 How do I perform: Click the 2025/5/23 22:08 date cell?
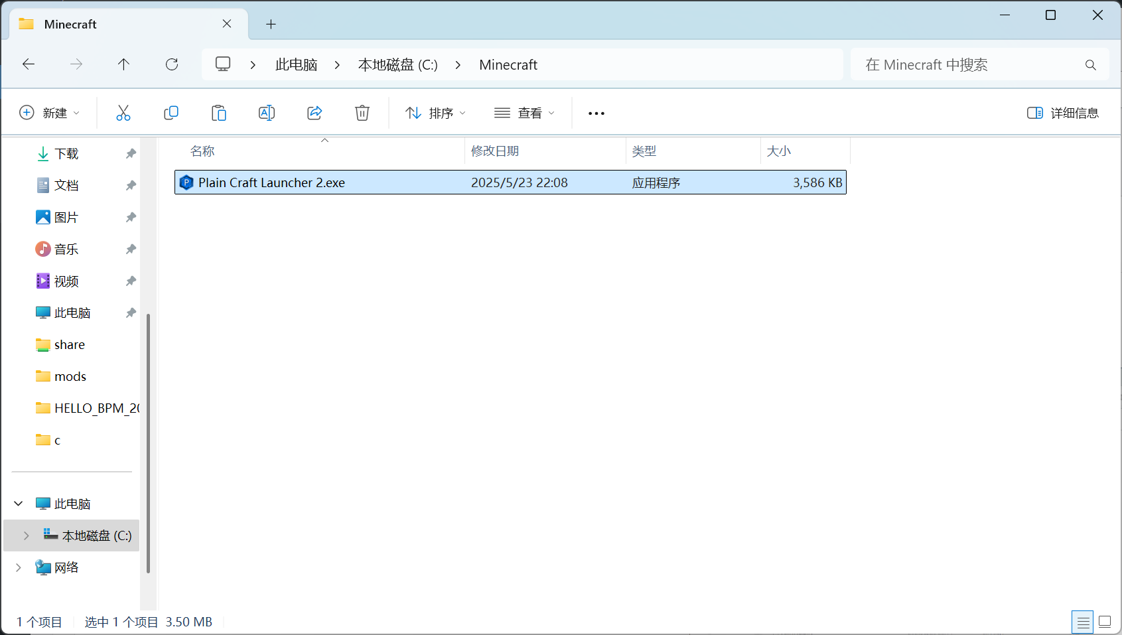pos(520,182)
